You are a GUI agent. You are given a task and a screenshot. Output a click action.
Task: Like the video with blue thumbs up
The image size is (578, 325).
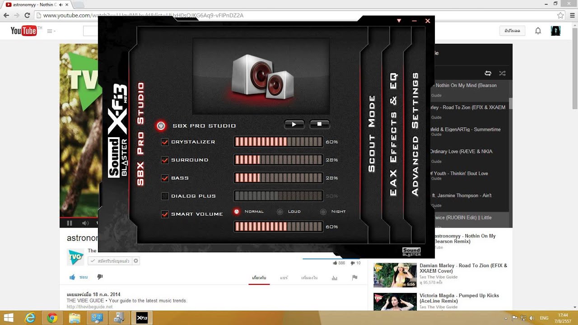[x=72, y=277]
